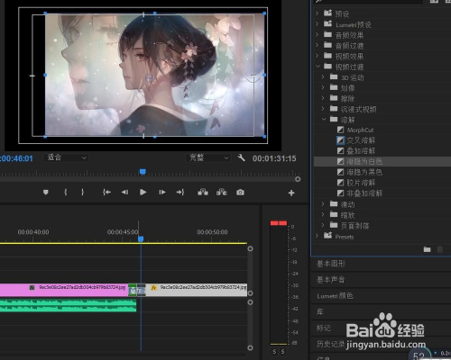The height and width of the screenshot is (360, 451).
Task: Expand the 页面剥落 folder
Action: coord(323,225)
